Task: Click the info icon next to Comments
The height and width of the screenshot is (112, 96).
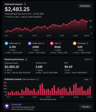Action: click(x=87, y=43)
